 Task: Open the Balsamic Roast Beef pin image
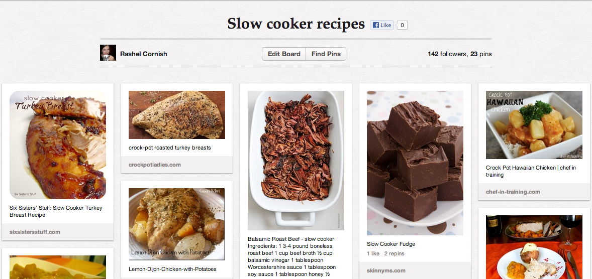click(296, 161)
